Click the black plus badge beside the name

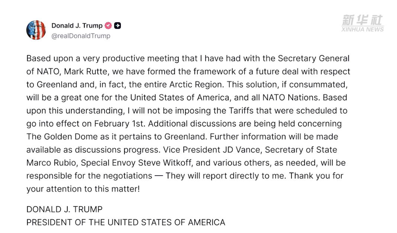[x=117, y=26]
